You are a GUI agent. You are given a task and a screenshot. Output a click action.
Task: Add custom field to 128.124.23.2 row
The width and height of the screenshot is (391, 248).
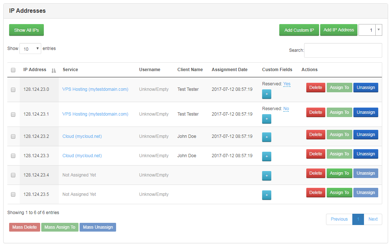[x=267, y=137]
